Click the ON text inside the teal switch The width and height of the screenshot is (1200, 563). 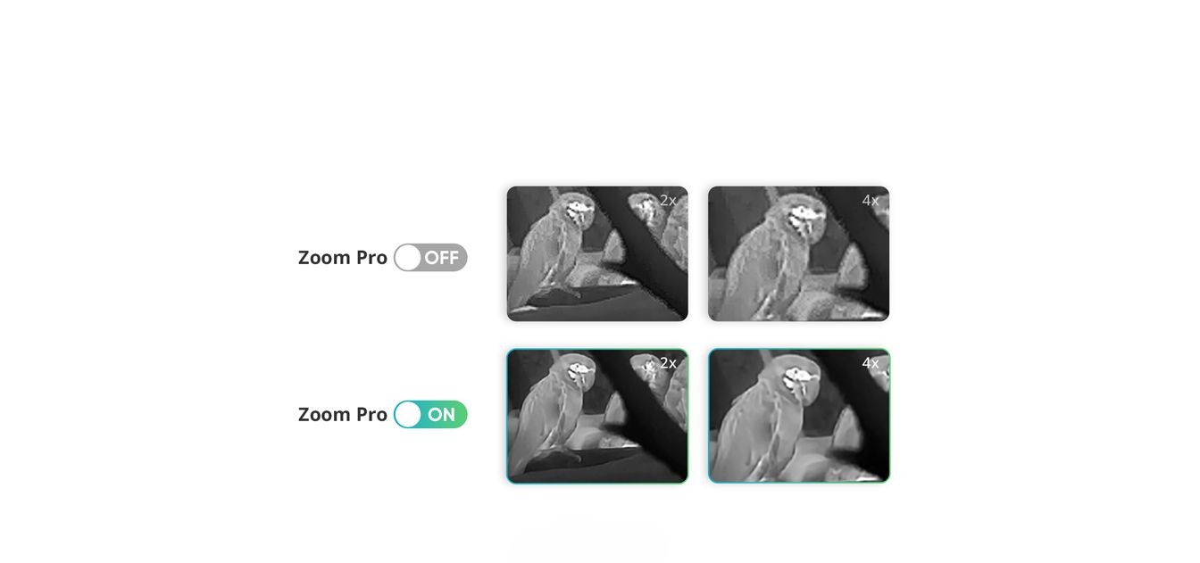pyautogui.click(x=441, y=414)
